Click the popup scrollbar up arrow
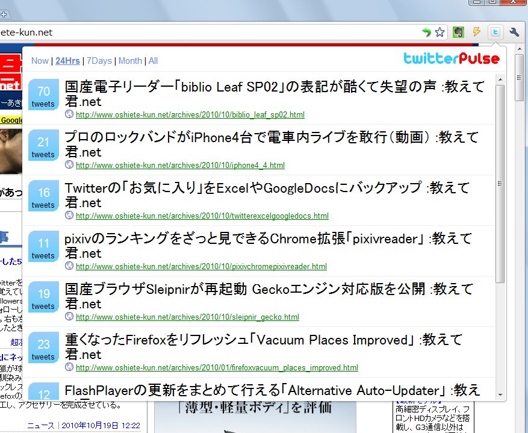 coord(500,79)
